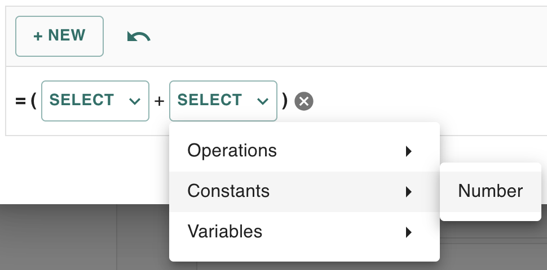Open the Variables menu entry
547x270 pixels.
(x=224, y=231)
